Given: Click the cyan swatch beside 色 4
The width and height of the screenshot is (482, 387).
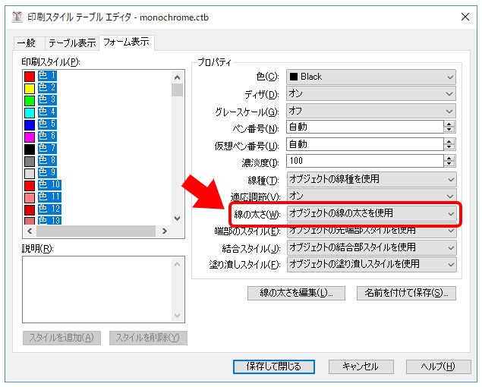Looking at the screenshot, I should coord(30,112).
